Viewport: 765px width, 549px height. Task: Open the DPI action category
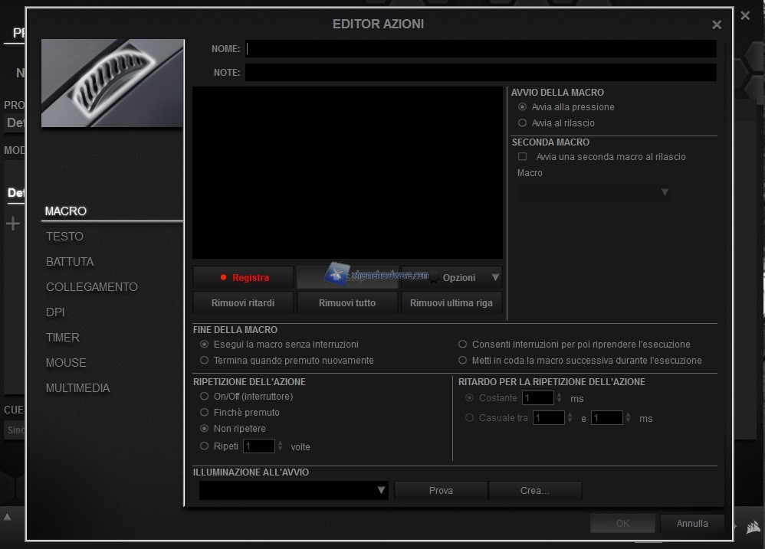point(55,312)
